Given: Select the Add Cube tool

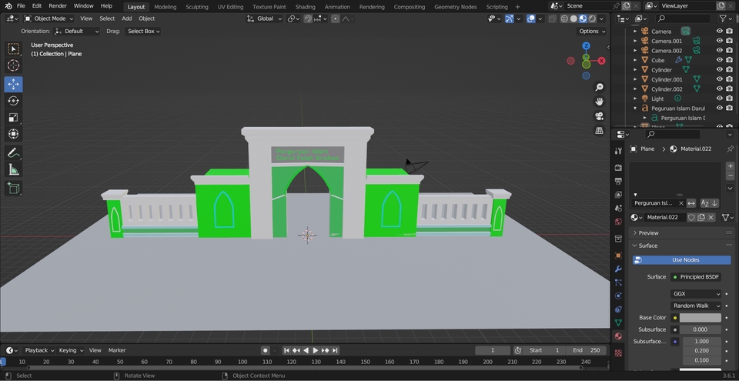Looking at the screenshot, I should pyautogui.click(x=13, y=188).
